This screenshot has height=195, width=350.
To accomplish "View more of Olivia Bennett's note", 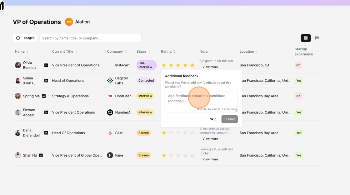I will click(210, 67).
